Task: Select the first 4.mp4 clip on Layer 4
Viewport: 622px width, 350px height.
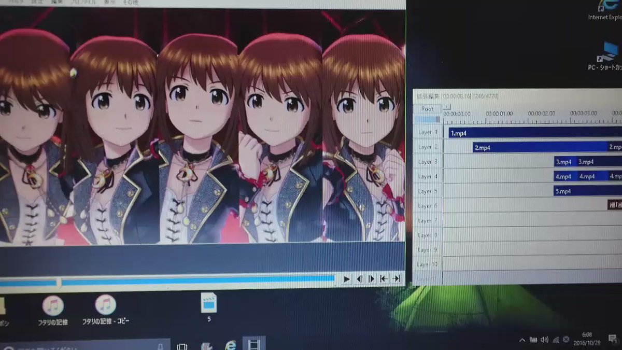Action: pyautogui.click(x=565, y=176)
